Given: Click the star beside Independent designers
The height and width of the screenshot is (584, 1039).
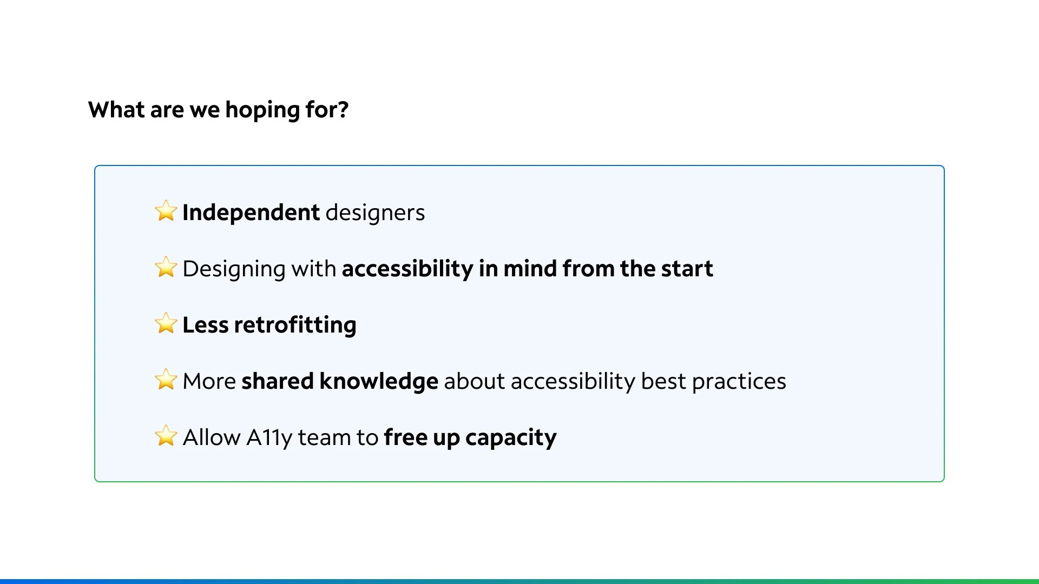Looking at the screenshot, I should pyautogui.click(x=166, y=211).
